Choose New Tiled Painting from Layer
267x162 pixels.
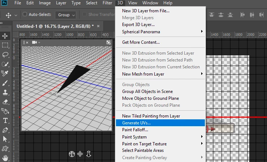[160, 116]
